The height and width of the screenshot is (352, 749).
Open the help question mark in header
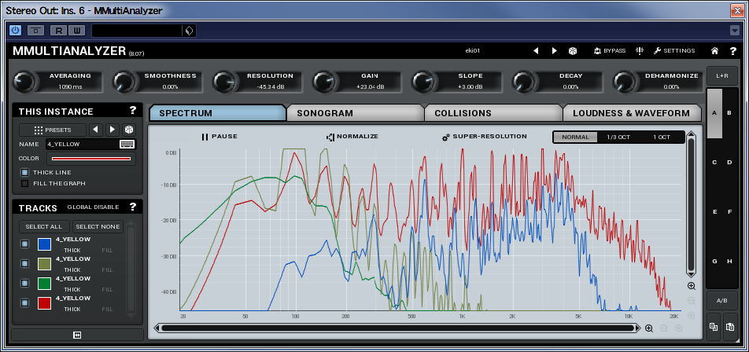click(732, 50)
